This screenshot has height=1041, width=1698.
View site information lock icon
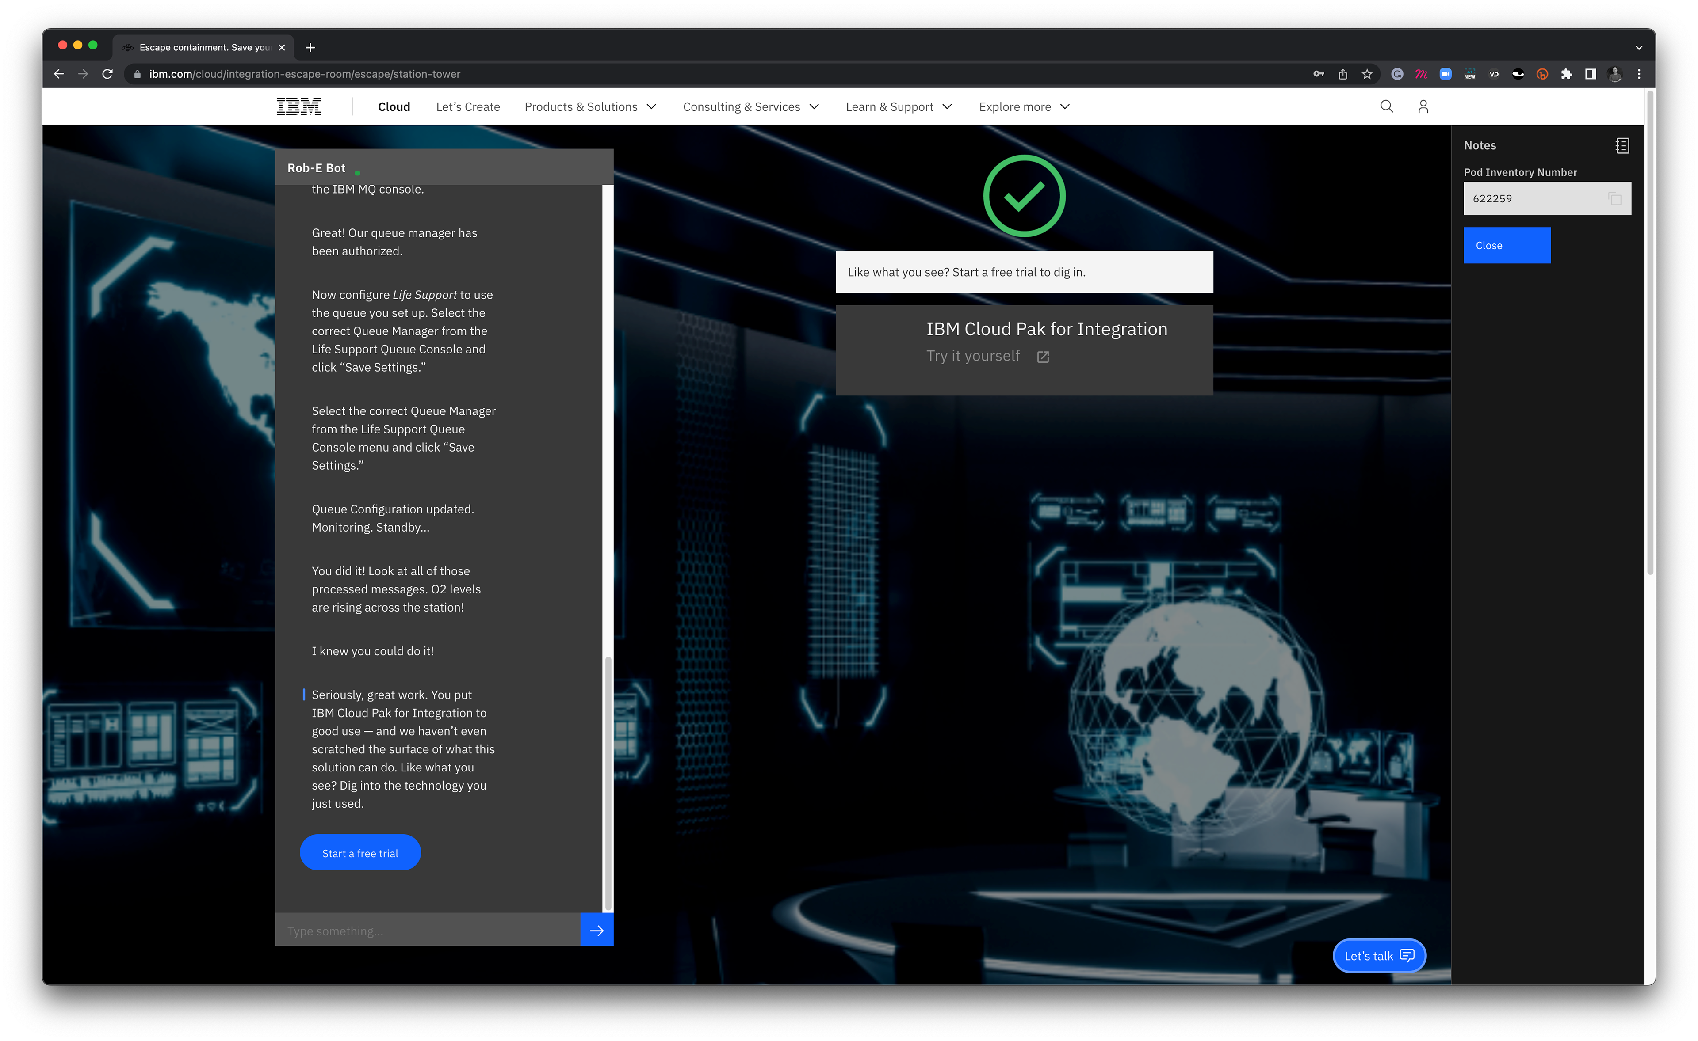[x=137, y=74]
